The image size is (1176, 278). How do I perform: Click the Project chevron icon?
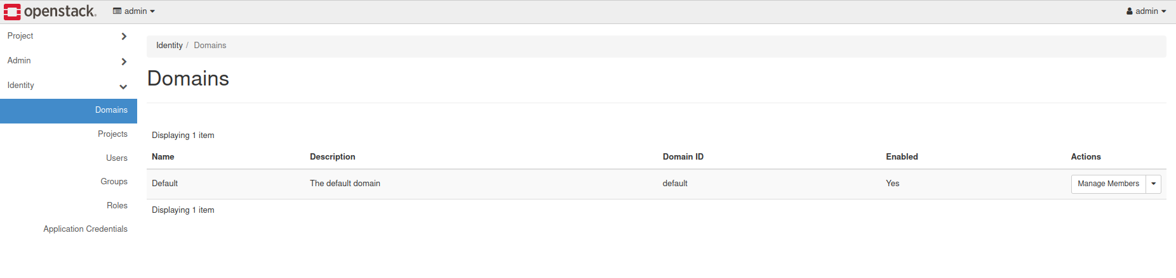click(x=124, y=37)
